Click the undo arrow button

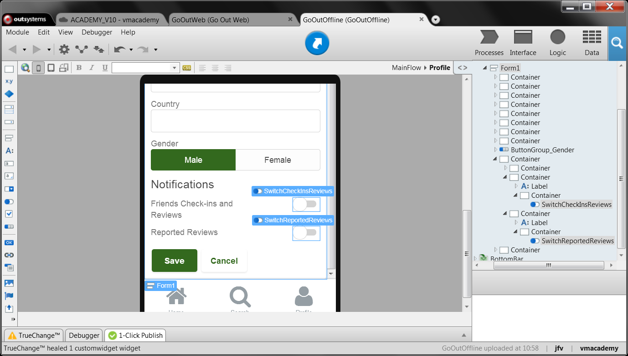(x=119, y=50)
